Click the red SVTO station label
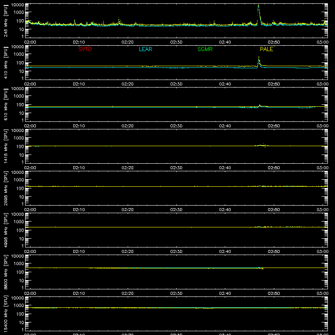This screenshot has height=335, width=335. [x=85, y=49]
